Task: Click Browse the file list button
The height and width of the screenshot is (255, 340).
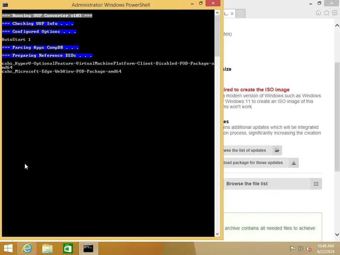Action: [x=273, y=184]
